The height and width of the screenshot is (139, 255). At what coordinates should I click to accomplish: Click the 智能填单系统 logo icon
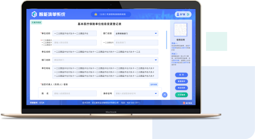tap(34, 14)
